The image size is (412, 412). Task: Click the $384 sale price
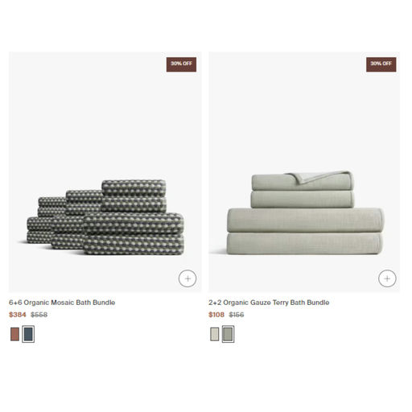[18, 315]
